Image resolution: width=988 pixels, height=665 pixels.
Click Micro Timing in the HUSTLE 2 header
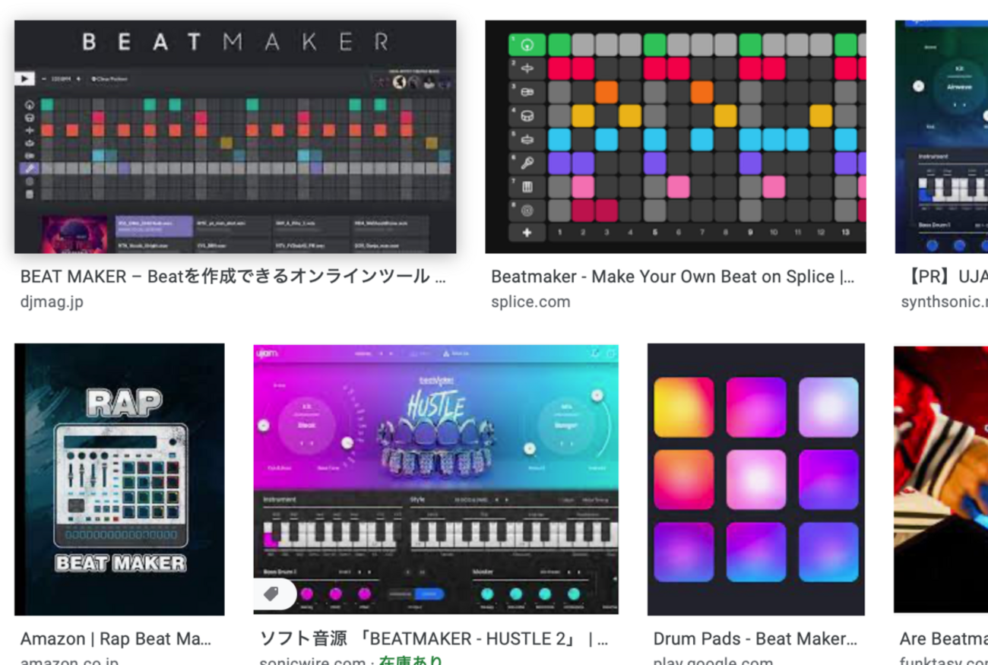click(x=594, y=499)
